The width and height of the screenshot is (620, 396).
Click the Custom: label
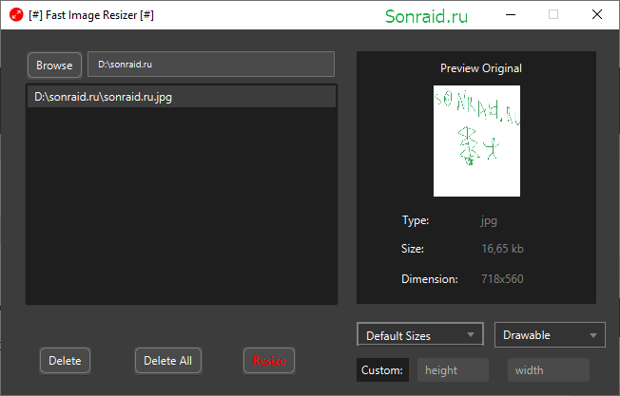click(x=382, y=370)
